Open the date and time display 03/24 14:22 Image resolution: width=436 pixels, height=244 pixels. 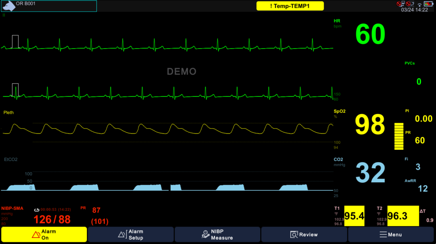tap(414, 10)
